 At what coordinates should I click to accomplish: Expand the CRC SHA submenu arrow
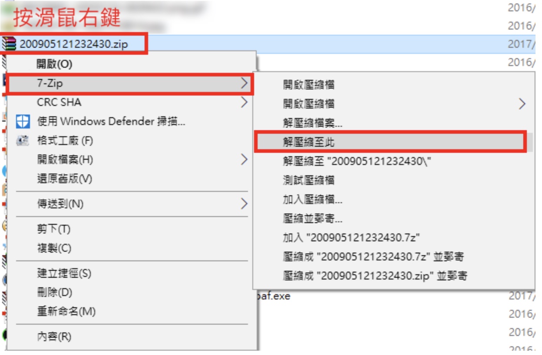point(244,102)
